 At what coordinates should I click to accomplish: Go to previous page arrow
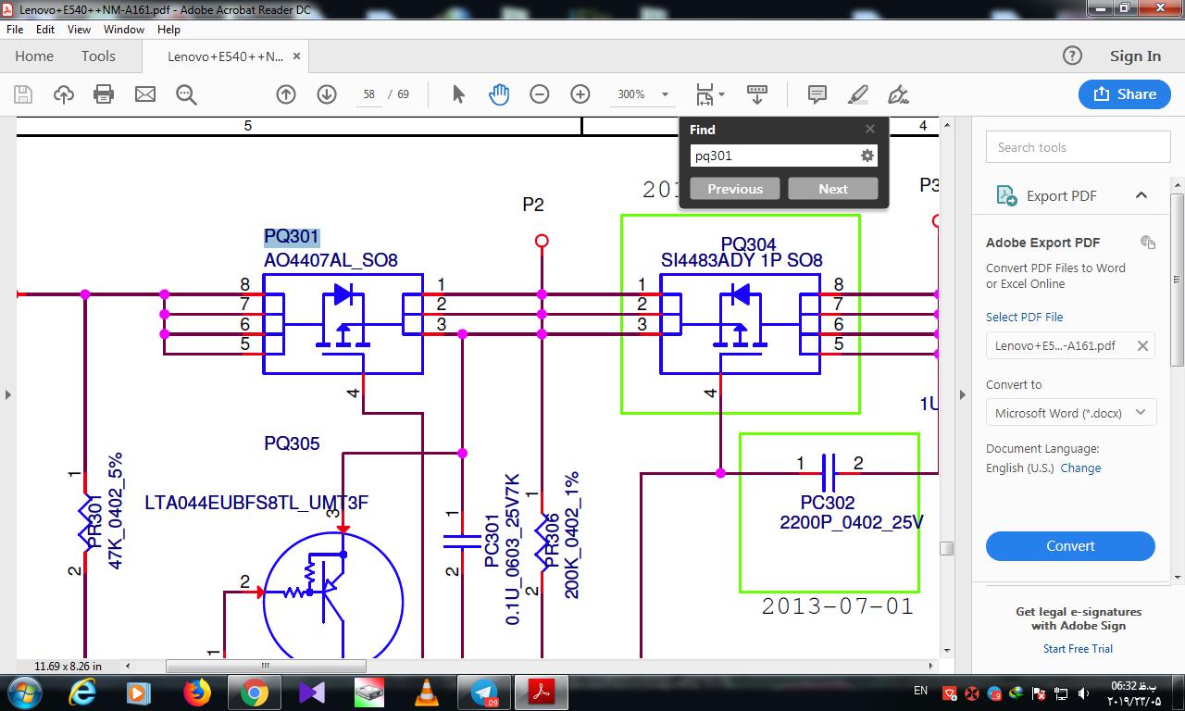[286, 94]
